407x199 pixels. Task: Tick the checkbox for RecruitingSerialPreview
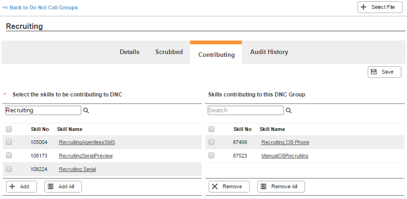tap(9, 155)
